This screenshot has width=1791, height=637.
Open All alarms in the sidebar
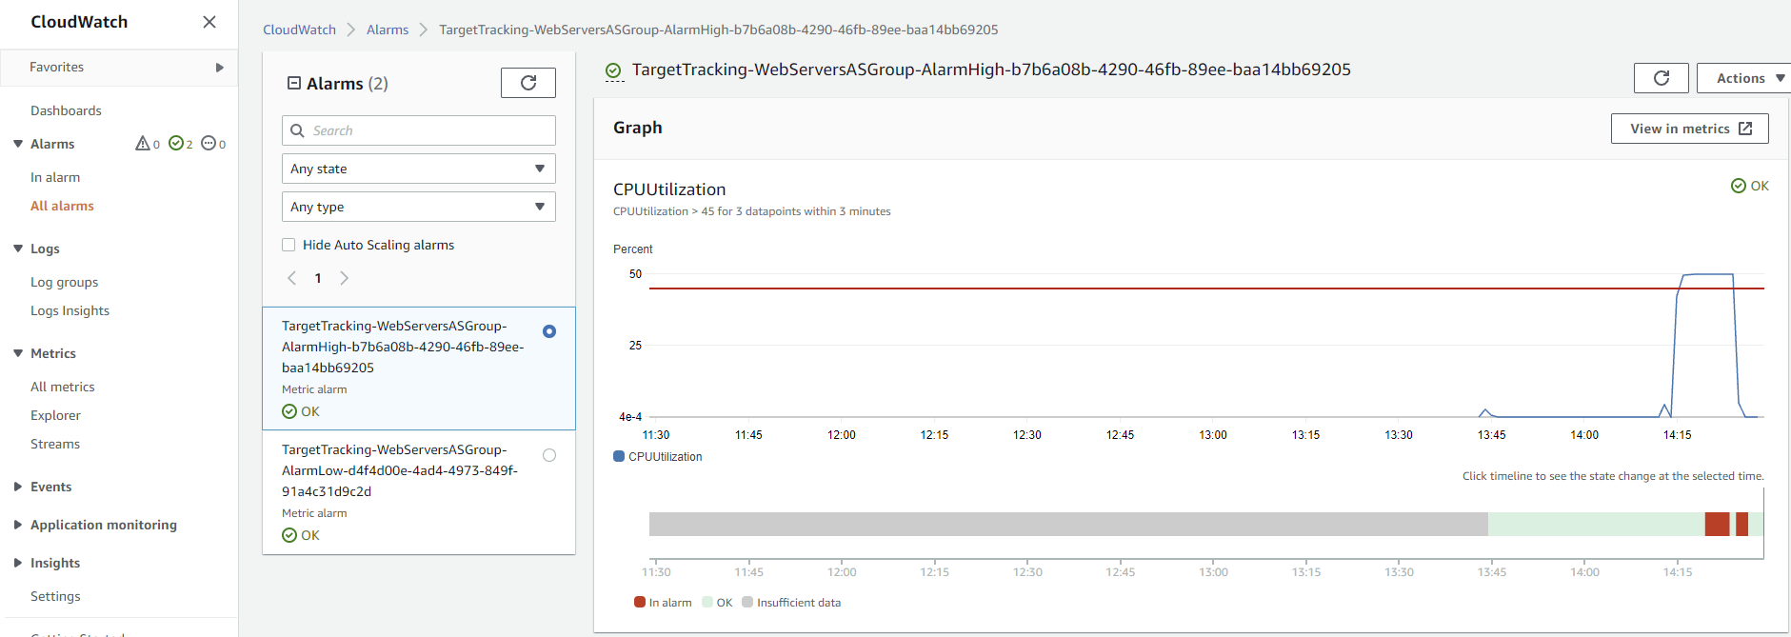coord(62,206)
